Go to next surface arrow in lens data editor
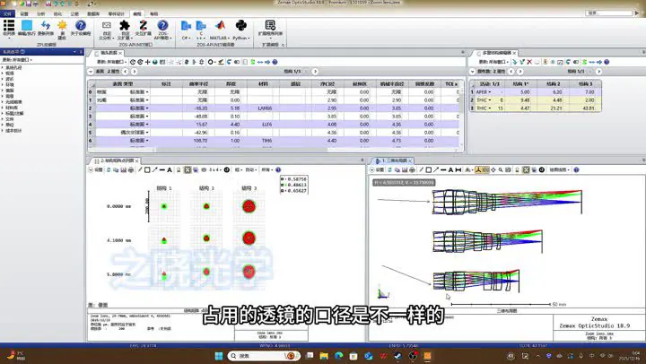Viewport: 646px width, 364px height. coord(134,71)
